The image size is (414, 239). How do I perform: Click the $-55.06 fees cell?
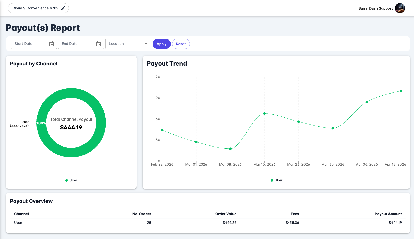pos(292,223)
